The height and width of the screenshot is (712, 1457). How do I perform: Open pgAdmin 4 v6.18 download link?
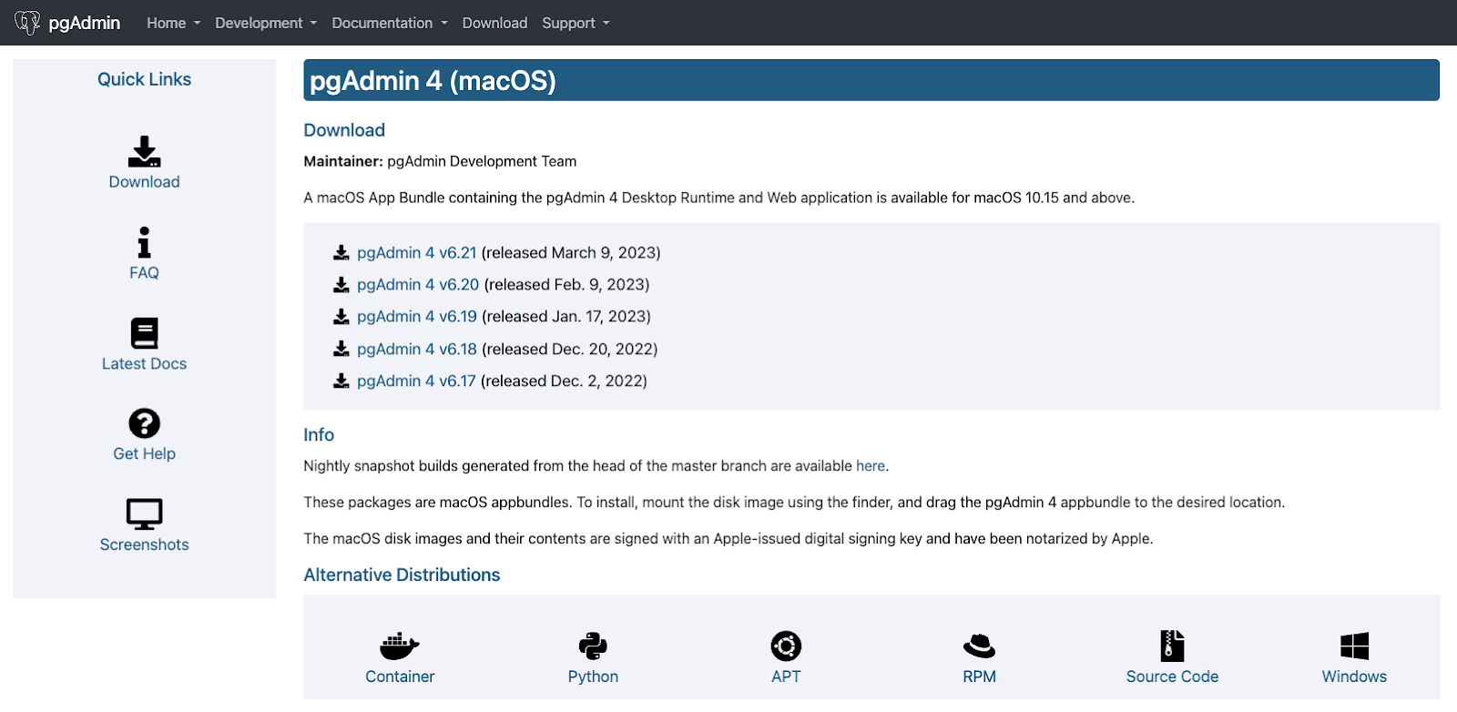417,349
